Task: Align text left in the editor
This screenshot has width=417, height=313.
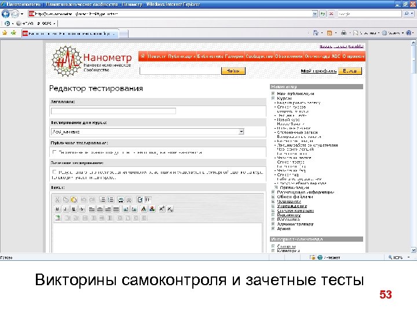Action: click(92, 209)
